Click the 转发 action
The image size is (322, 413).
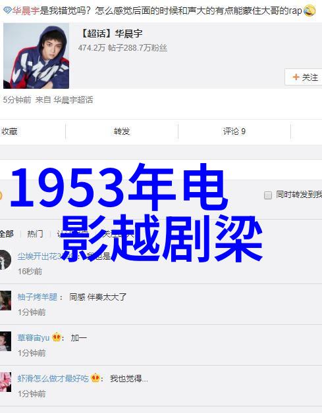click(122, 131)
